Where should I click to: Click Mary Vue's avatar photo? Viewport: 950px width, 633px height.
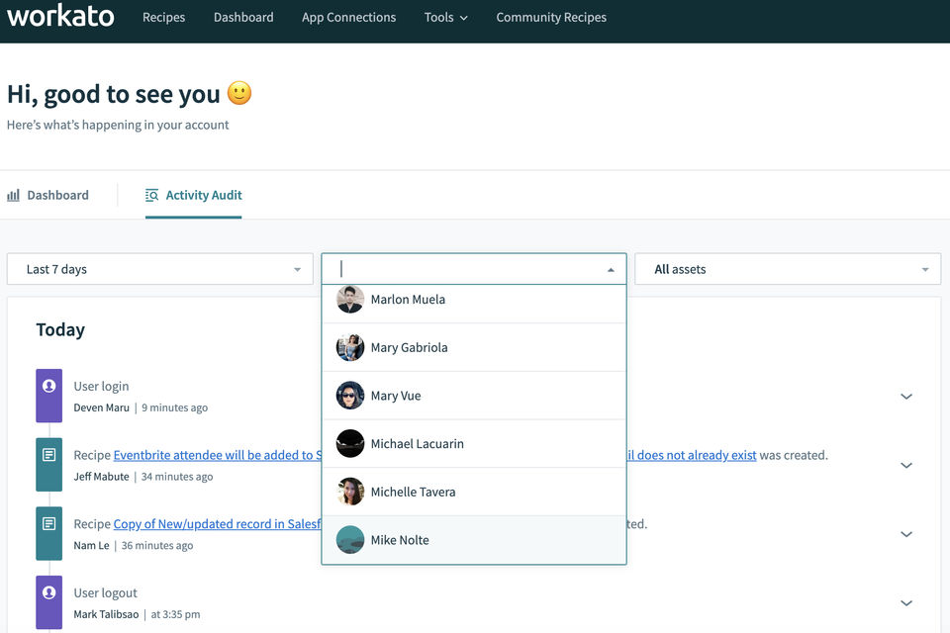350,396
